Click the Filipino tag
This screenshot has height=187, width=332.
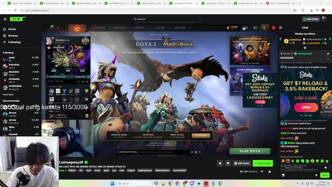point(72,171)
